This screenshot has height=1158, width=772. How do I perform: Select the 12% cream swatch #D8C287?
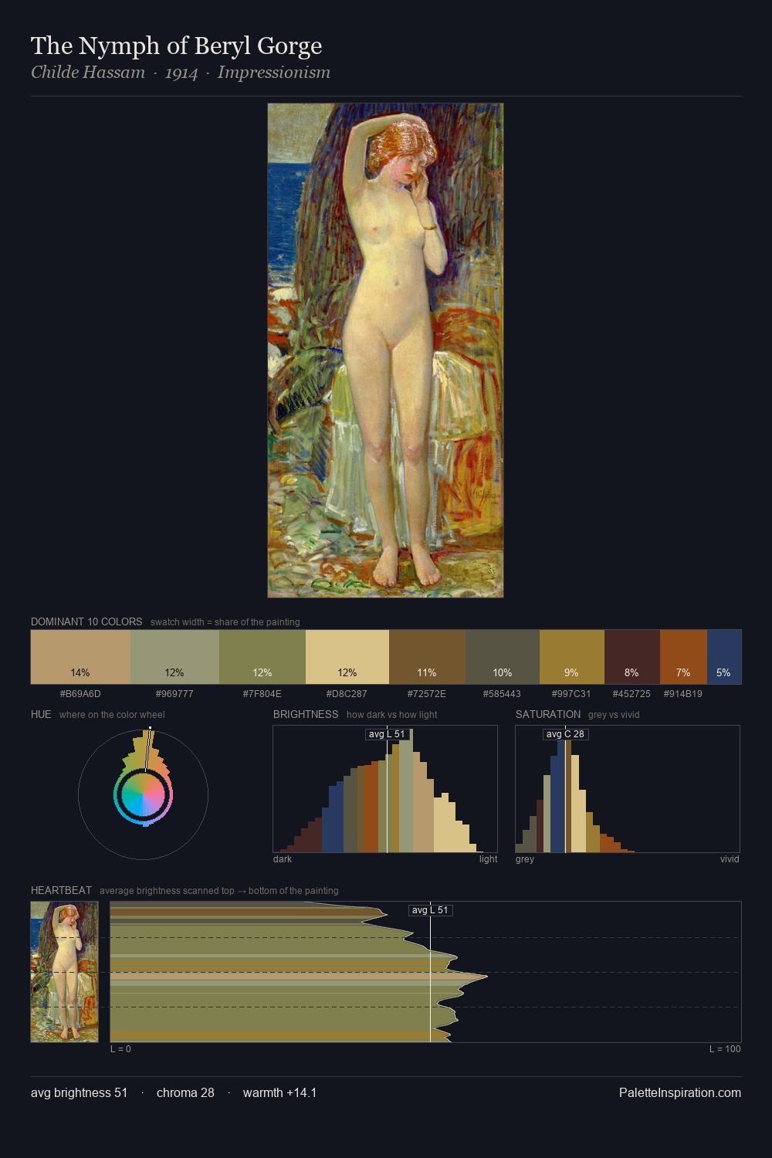[347, 657]
